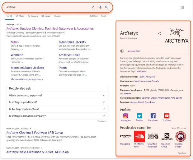
Task: Open the Arc'teryx YouTube profile icon
Action: [167, 116]
